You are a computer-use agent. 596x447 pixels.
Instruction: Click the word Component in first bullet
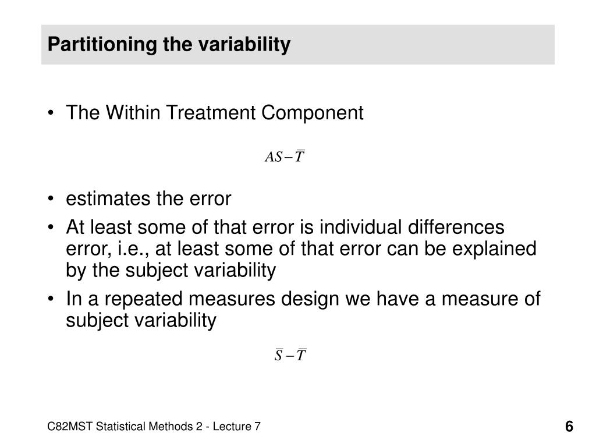(x=313, y=112)
